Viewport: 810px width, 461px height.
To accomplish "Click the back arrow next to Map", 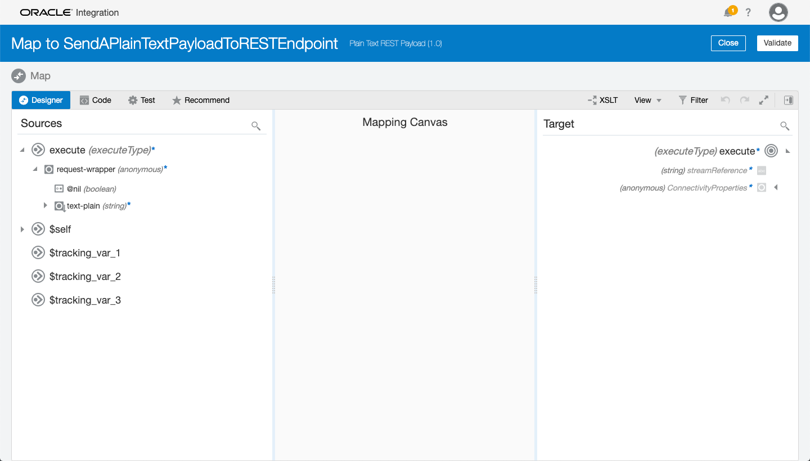I will point(19,76).
